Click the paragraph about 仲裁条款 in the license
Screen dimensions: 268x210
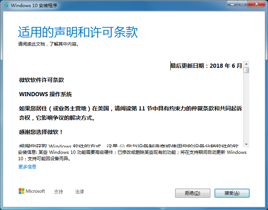pyautogui.click(x=131, y=113)
